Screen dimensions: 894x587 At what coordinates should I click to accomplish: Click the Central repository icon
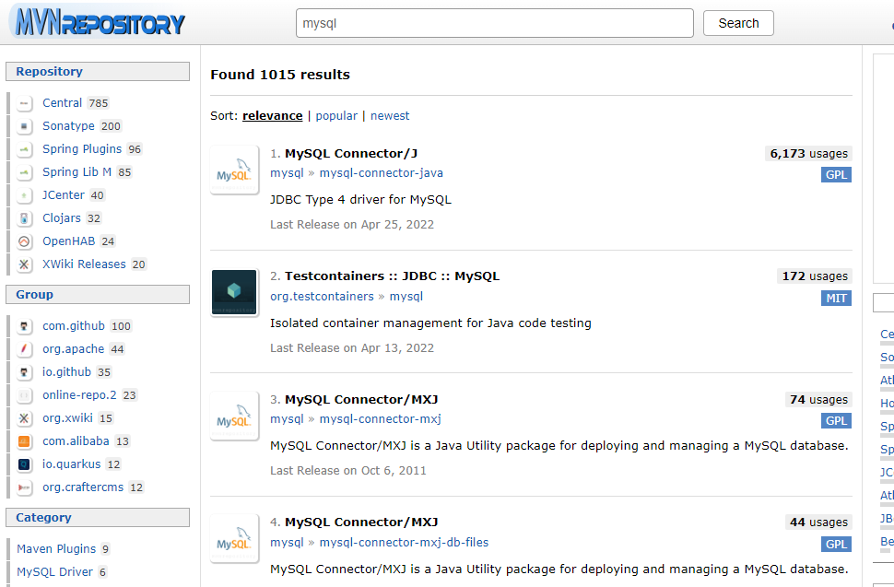24,103
